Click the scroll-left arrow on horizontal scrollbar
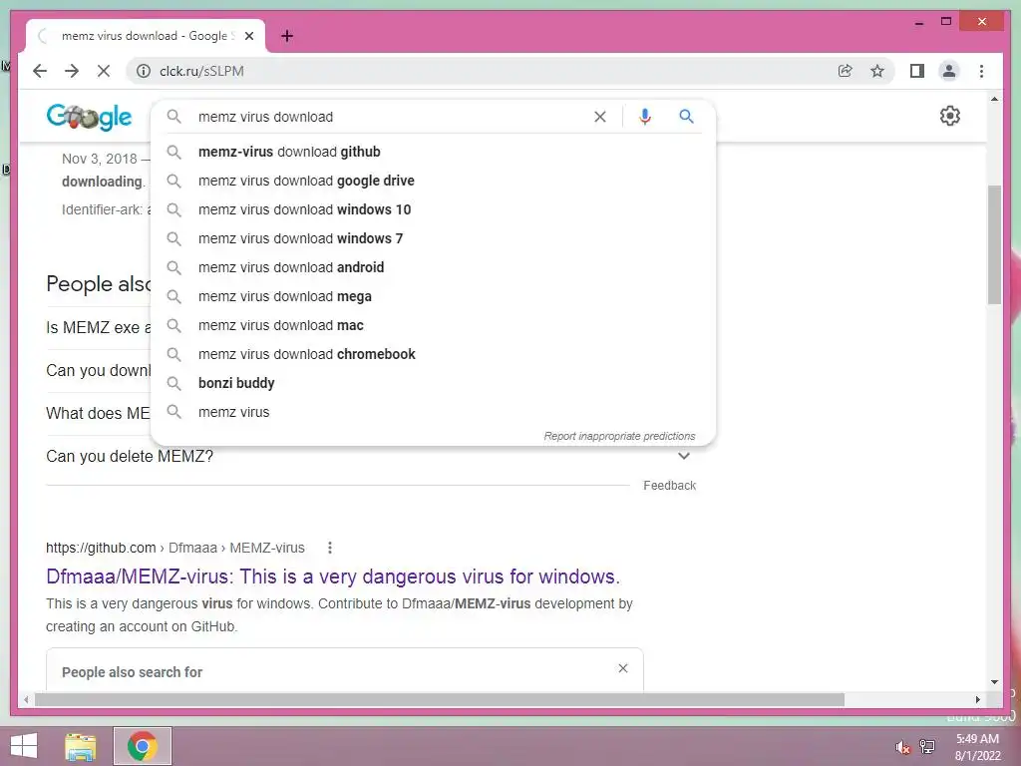Screen dimensions: 1021x766 point(26,699)
